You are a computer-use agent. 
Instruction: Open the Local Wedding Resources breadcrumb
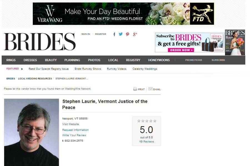[x=35, y=79]
